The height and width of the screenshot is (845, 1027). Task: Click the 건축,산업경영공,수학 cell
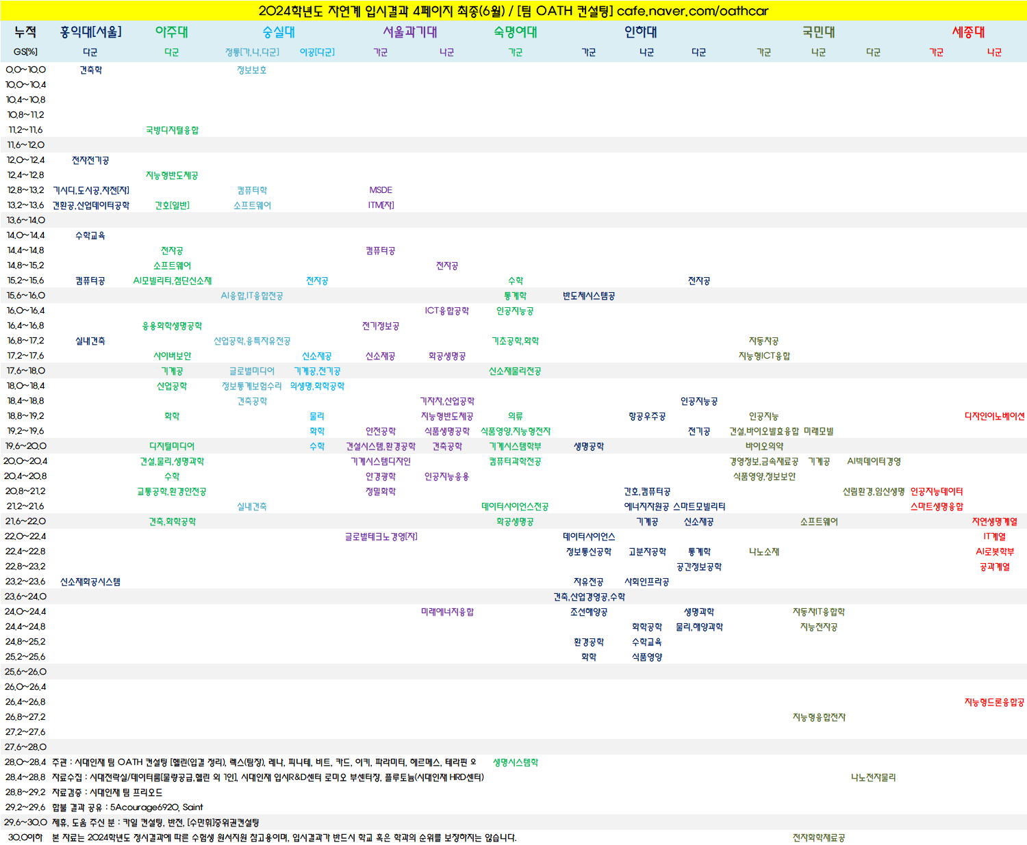point(589,597)
